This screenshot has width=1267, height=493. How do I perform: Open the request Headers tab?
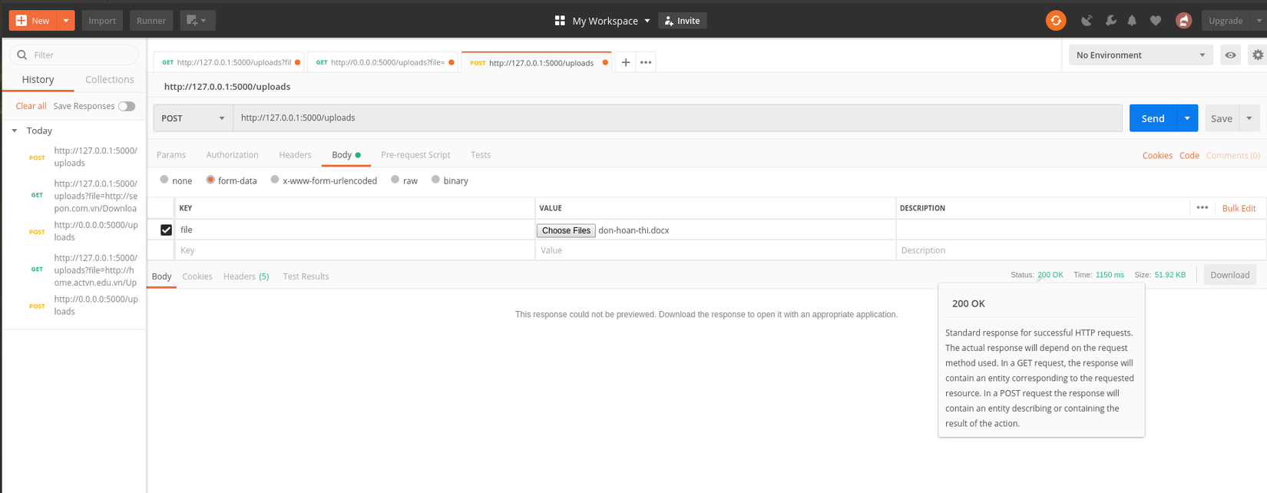(x=295, y=155)
